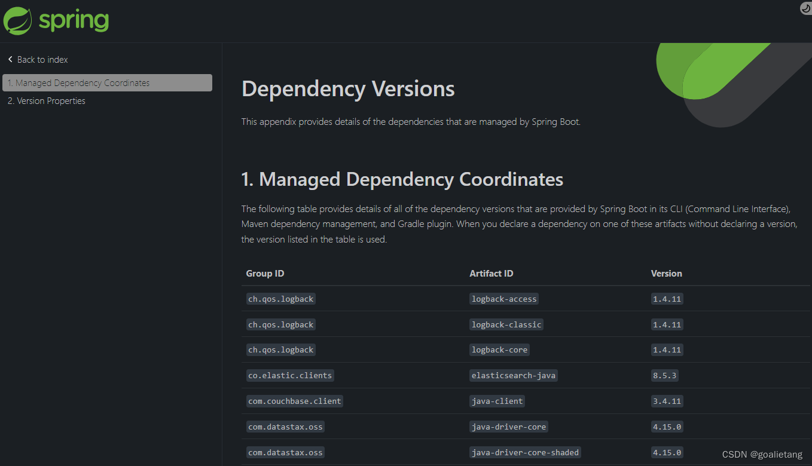812x466 pixels.
Task: Click the Dependency Versions page heading
Action: tap(348, 89)
